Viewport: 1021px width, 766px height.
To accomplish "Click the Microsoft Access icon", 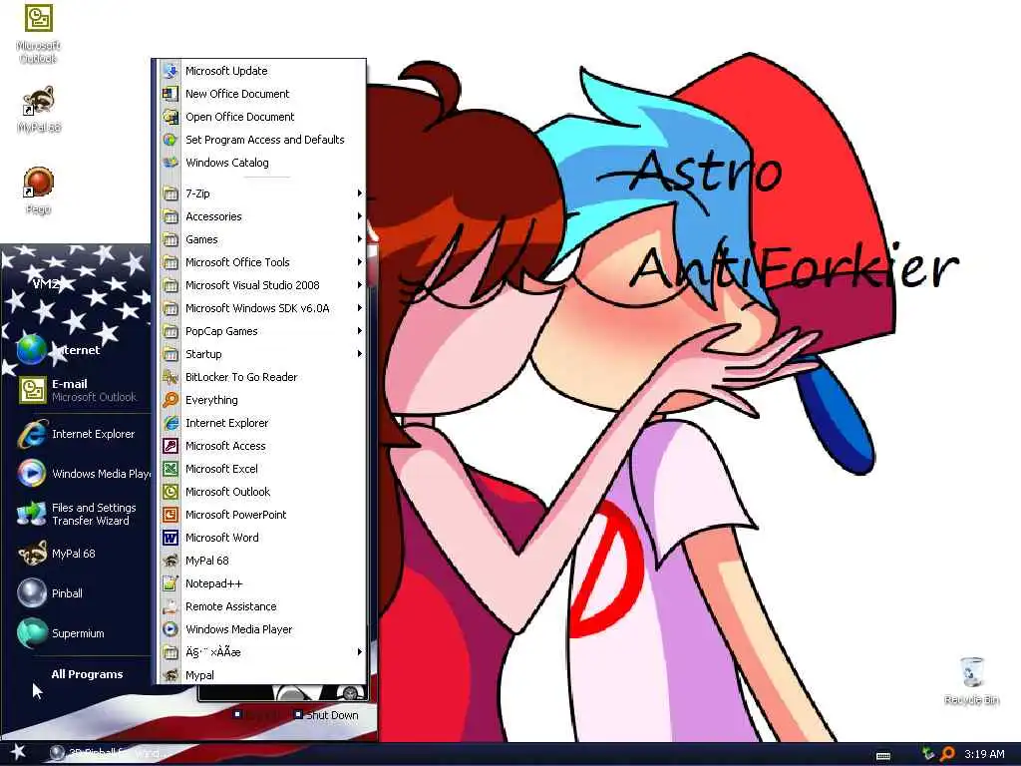I will click(x=170, y=446).
